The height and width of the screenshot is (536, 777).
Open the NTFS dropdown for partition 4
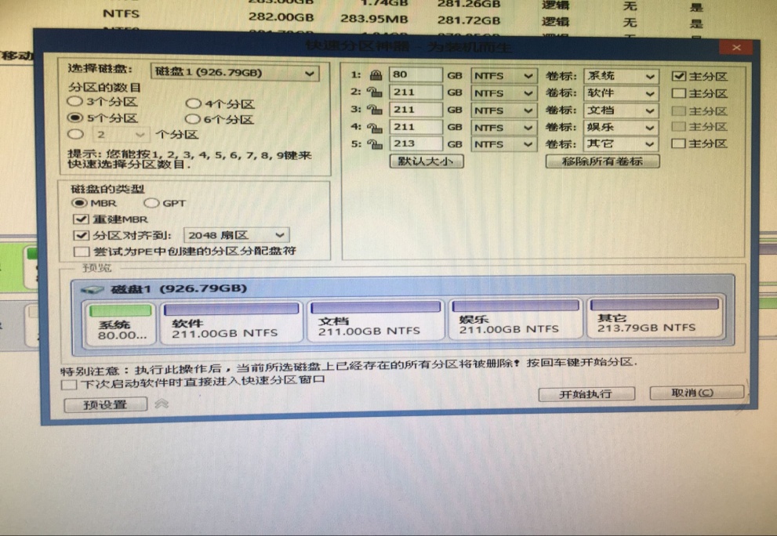(x=503, y=128)
